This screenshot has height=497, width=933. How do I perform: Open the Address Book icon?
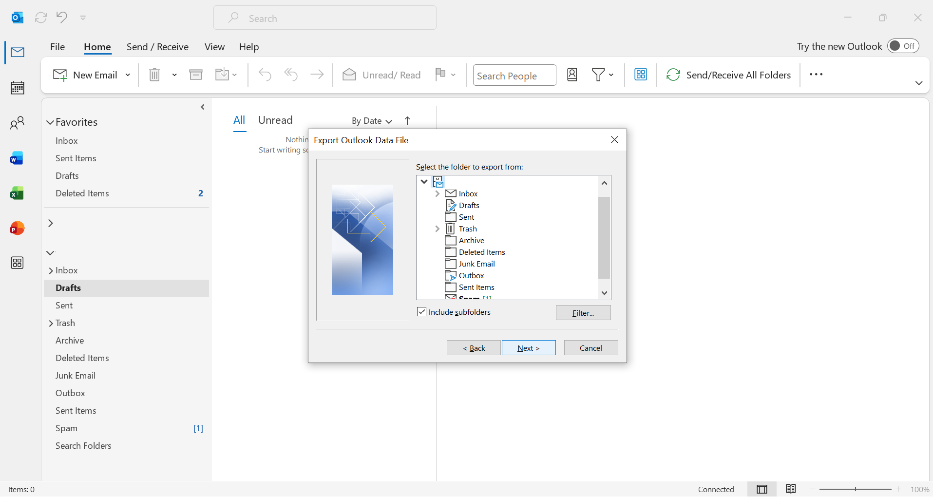point(572,75)
